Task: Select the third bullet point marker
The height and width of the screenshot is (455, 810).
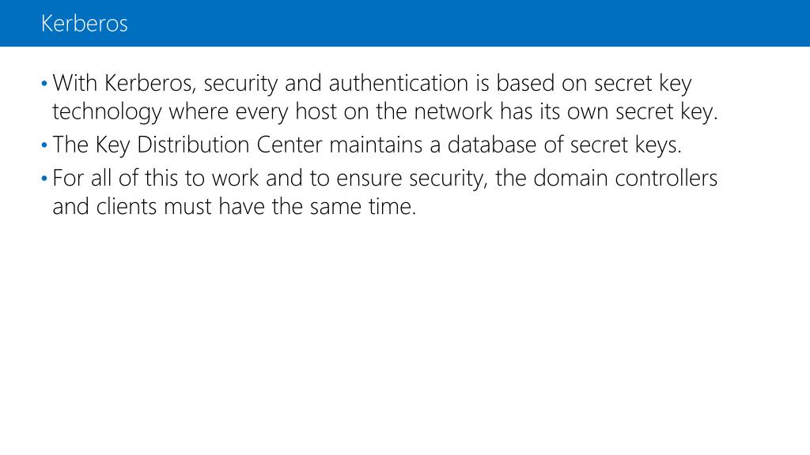Action: 44,179
